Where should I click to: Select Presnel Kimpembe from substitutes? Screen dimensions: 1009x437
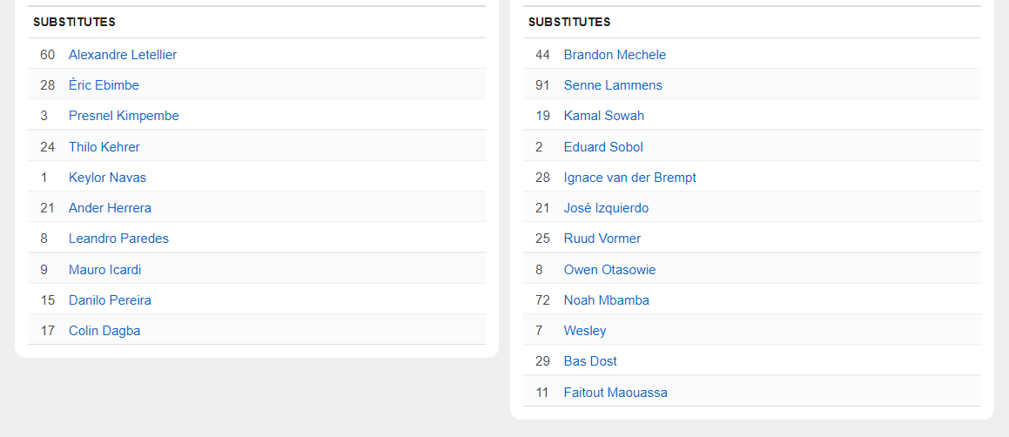coord(124,116)
